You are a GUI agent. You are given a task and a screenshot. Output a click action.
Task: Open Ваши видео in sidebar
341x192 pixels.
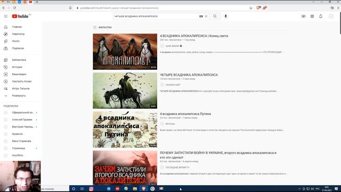click(x=20, y=74)
